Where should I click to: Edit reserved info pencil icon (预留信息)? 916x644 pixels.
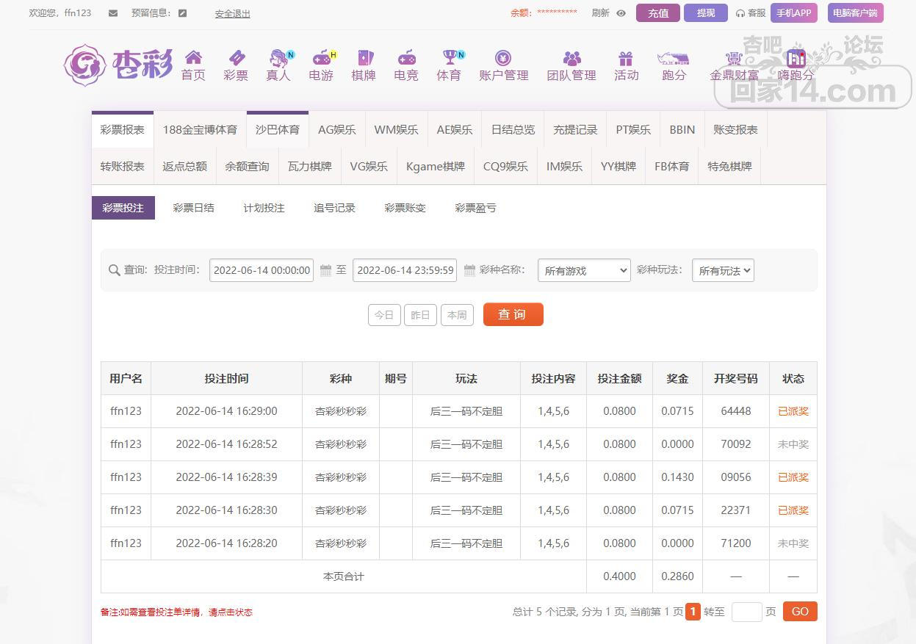[x=183, y=13]
